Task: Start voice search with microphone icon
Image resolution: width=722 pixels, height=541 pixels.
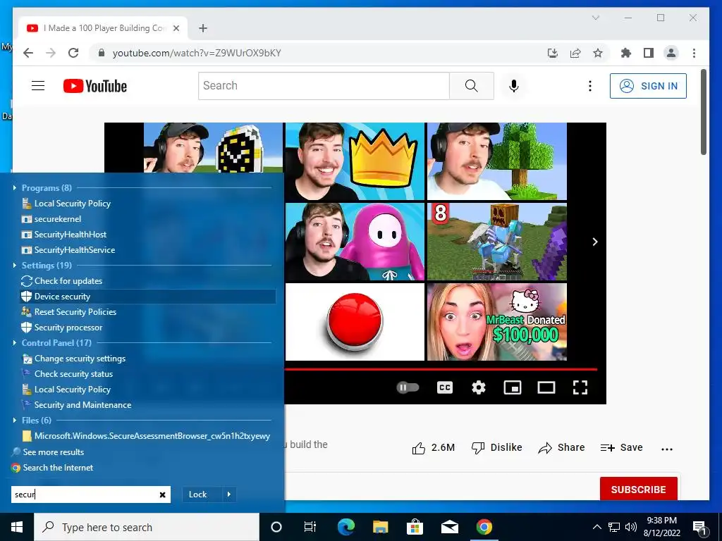Action: point(514,85)
